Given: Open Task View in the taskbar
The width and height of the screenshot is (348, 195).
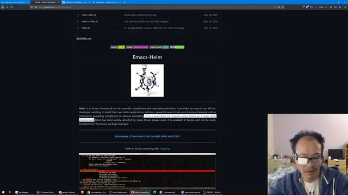Looking at the screenshot, I should [10, 192].
